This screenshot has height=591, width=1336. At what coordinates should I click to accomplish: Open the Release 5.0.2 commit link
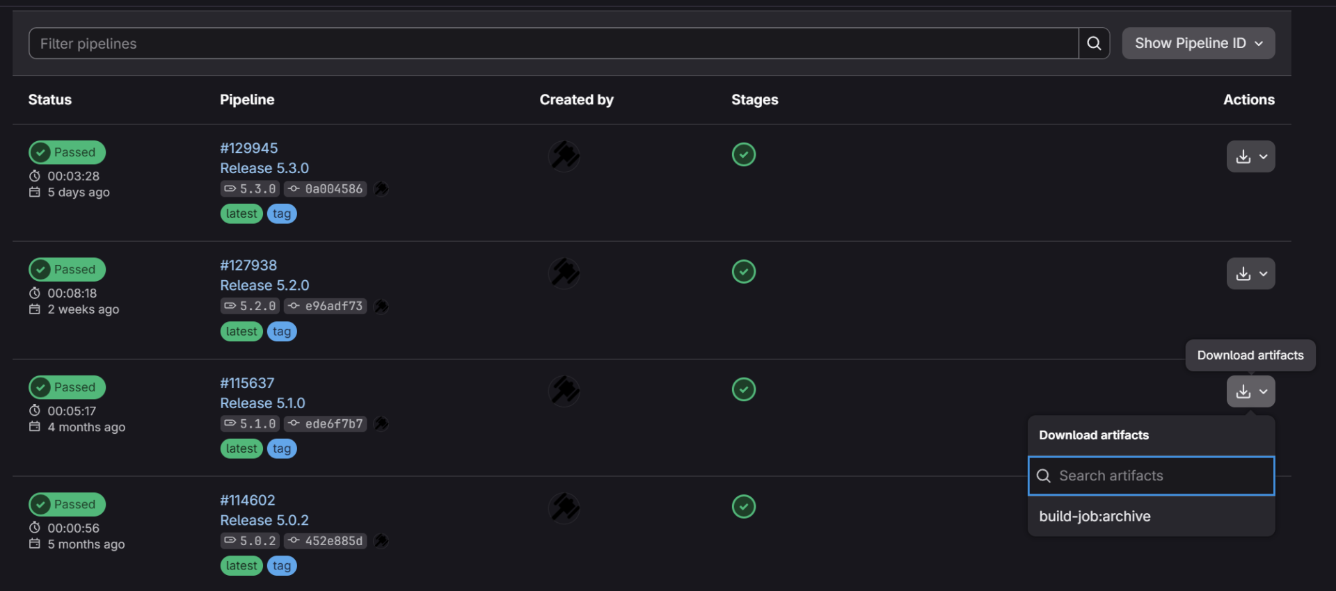[x=264, y=520]
